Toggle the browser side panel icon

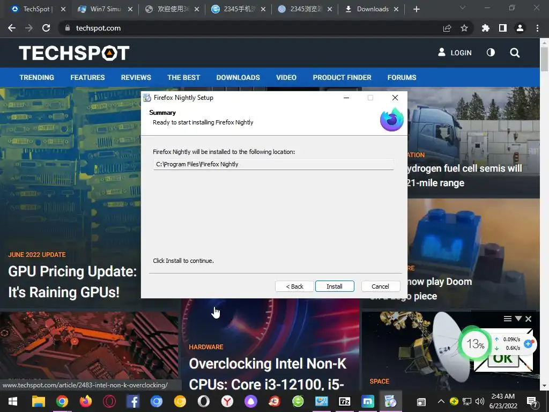pyautogui.click(x=503, y=28)
